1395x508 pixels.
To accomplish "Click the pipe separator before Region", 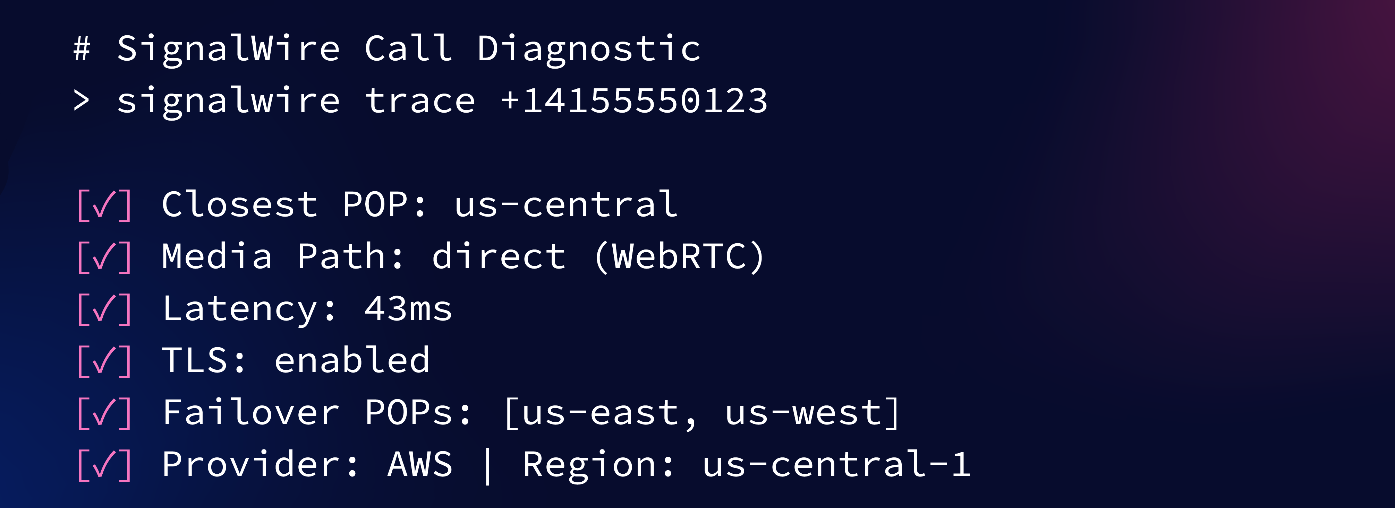I will coord(487,465).
